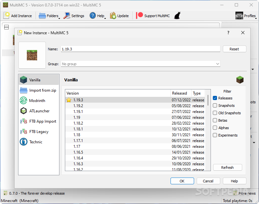Click OK to create instance

182,181
